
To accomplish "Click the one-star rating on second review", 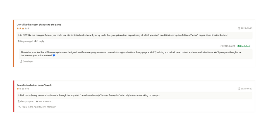I will [23, 89].
